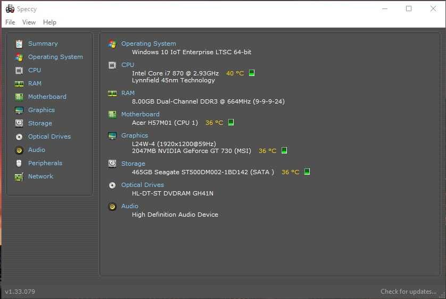
Task: Show the Graphics section from sidebar
Action: tap(42, 110)
